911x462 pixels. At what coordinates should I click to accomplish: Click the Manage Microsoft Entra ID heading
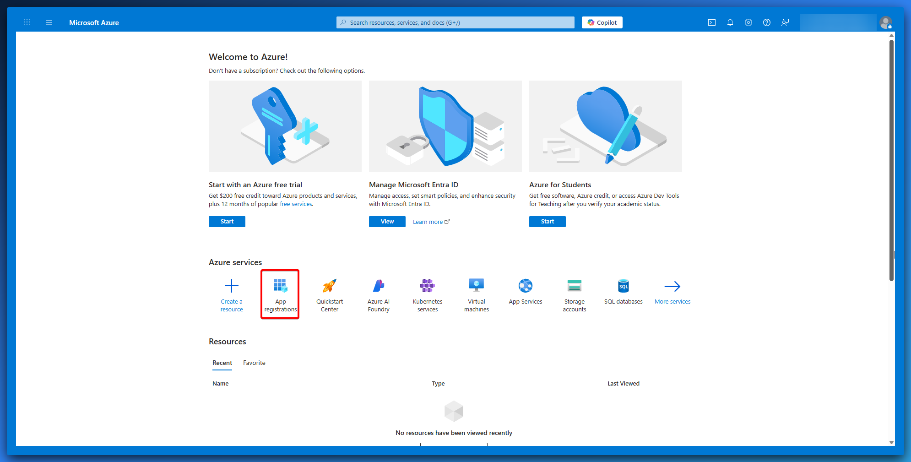(x=413, y=185)
